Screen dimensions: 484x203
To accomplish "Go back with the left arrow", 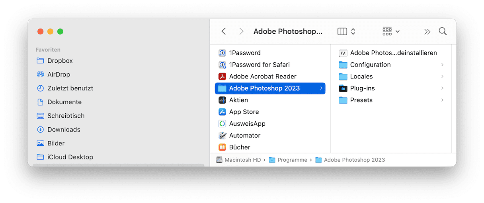I will (224, 31).
